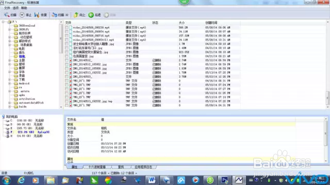This screenshot has width=330, height=185.
Task: Select the 360Download folder icon
Action: click(16, 26)
